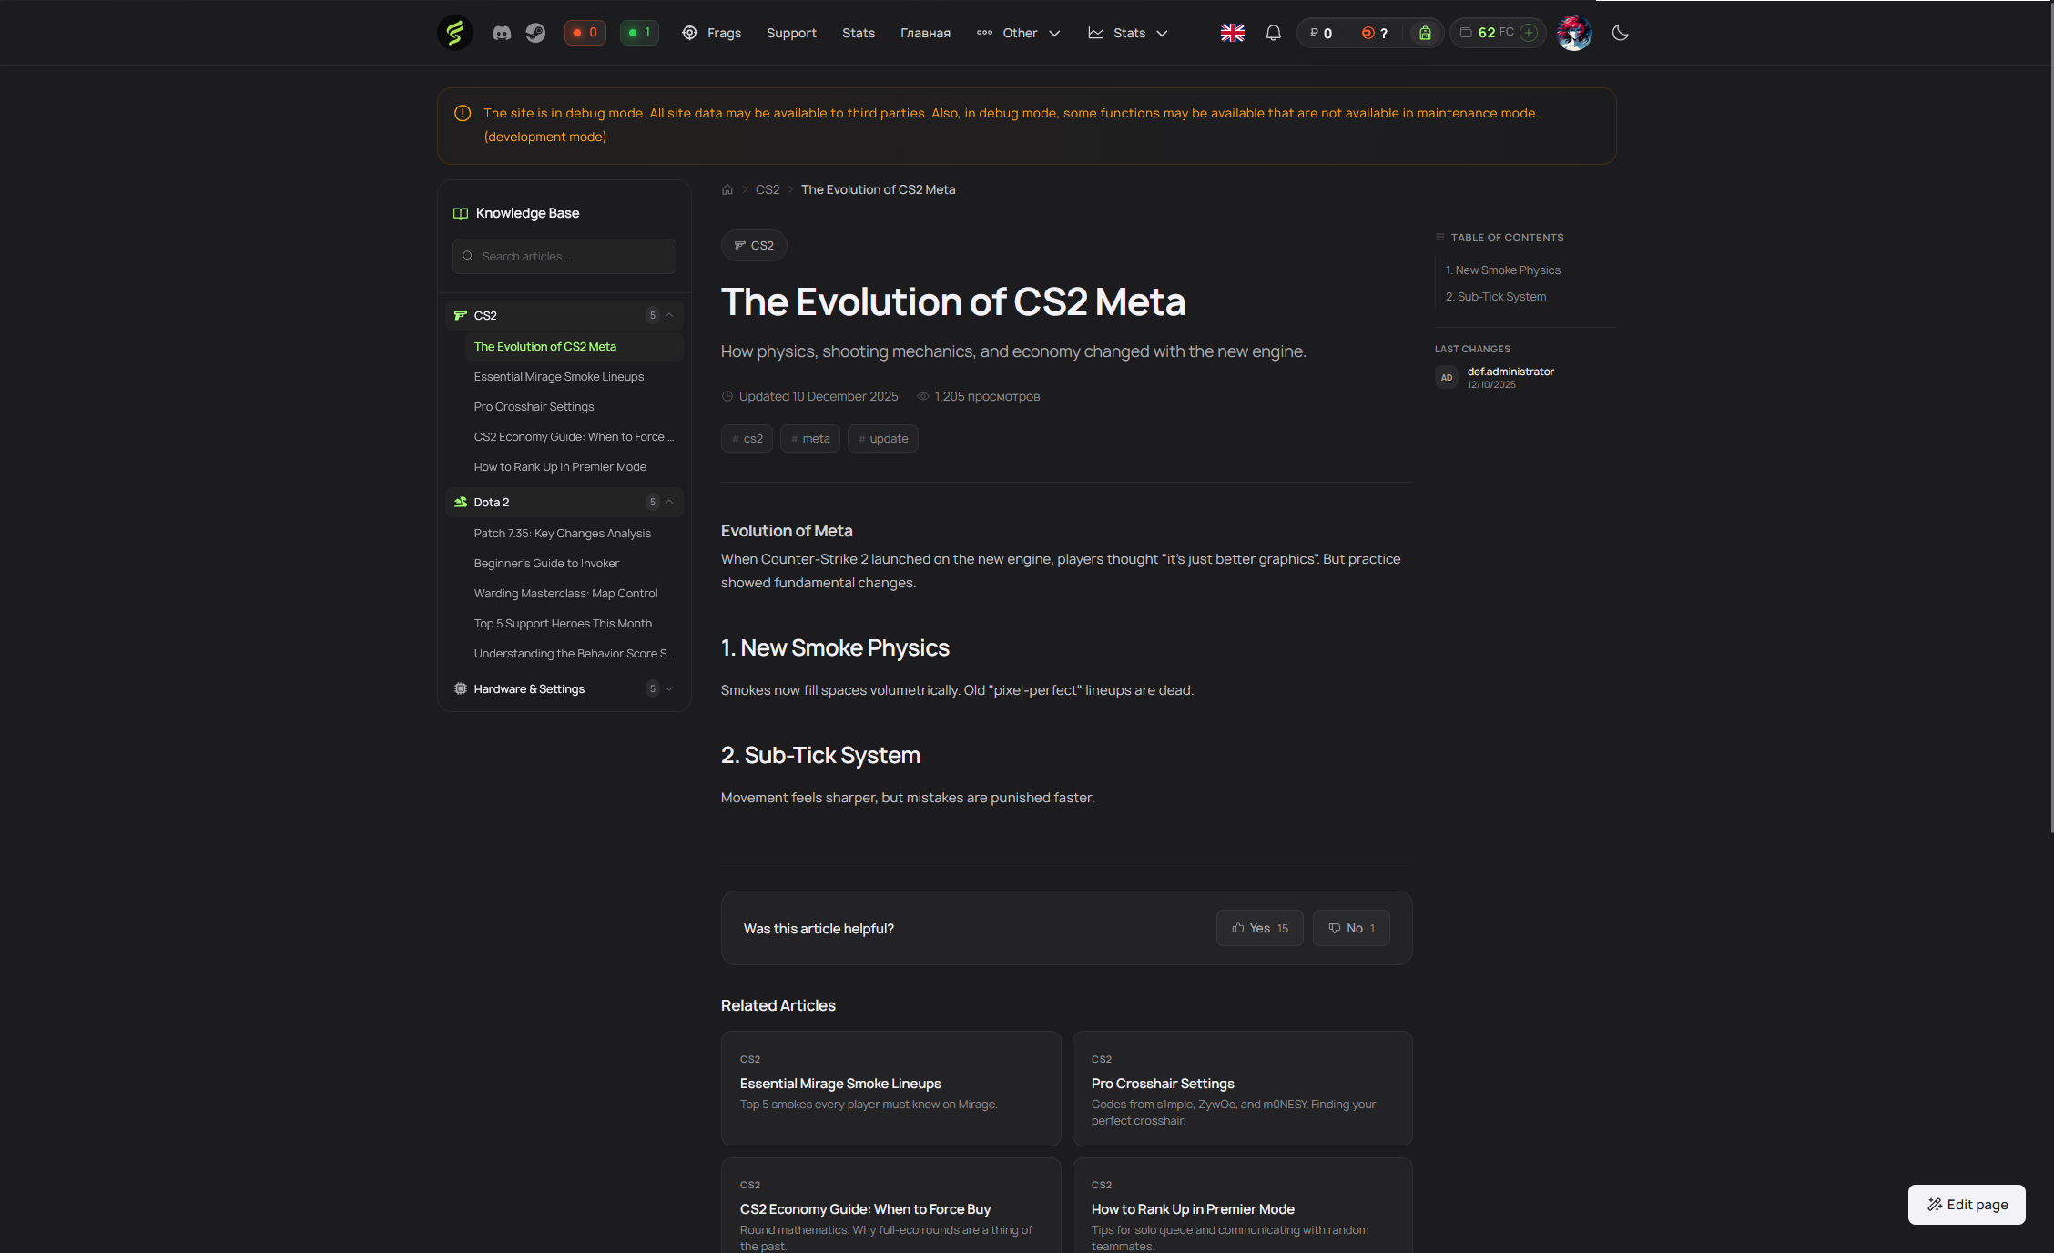Viewport: 2054px width, 1253px height.
Task: Open the user avatar profile
Action: 1573,33
